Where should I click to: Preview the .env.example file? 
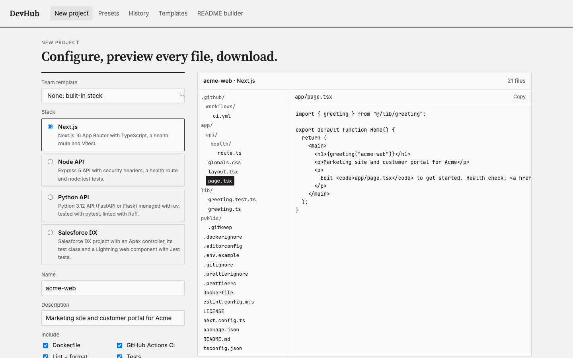(x=221, y=255)
